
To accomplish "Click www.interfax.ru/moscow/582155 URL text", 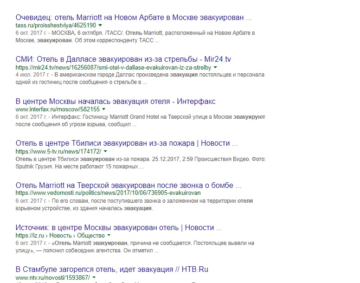I will point(58,109).
